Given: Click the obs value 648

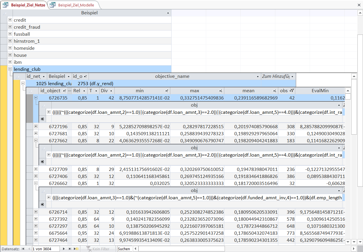Looking at the screenshot, I should pos(287,226).
